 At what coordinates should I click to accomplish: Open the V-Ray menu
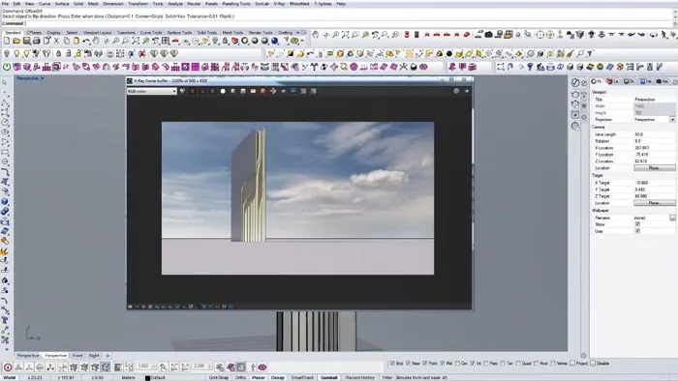[279, 4]
